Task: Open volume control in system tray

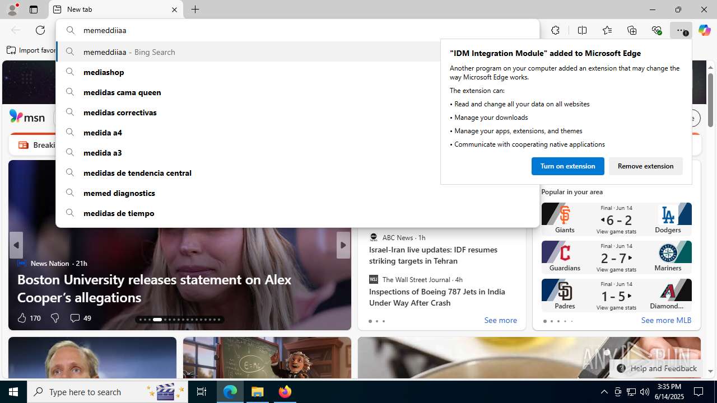Action: [645, 392]
